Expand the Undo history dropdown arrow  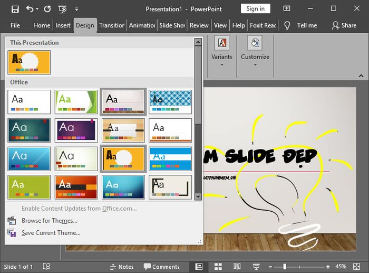37,9
